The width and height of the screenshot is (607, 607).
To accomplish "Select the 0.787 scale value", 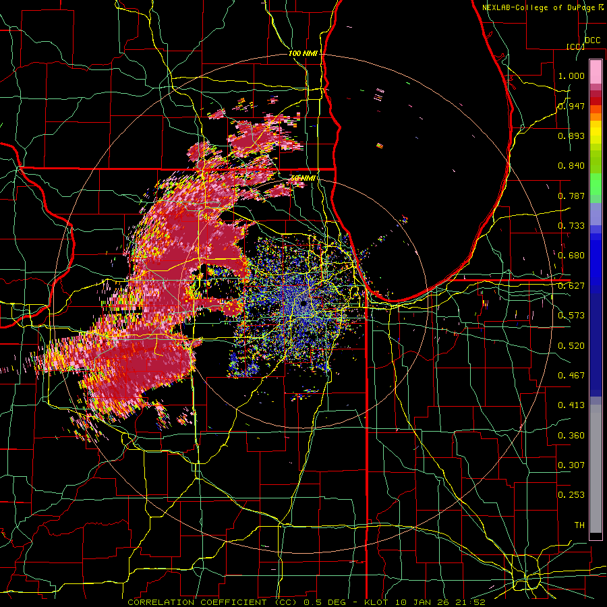I will 571,196.
